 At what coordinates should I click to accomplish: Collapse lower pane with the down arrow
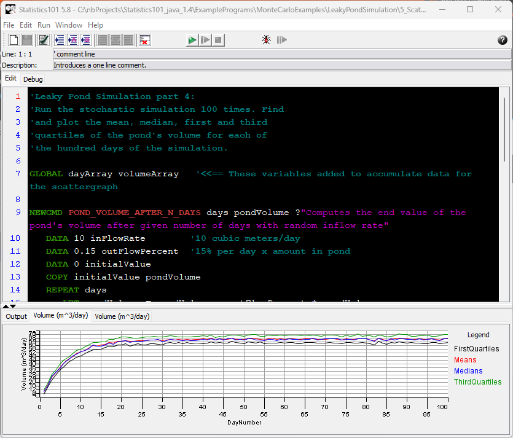click(14, 305)
